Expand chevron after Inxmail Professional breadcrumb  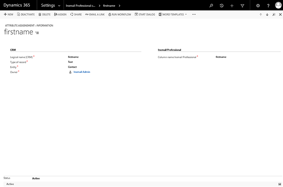[100, 6]
